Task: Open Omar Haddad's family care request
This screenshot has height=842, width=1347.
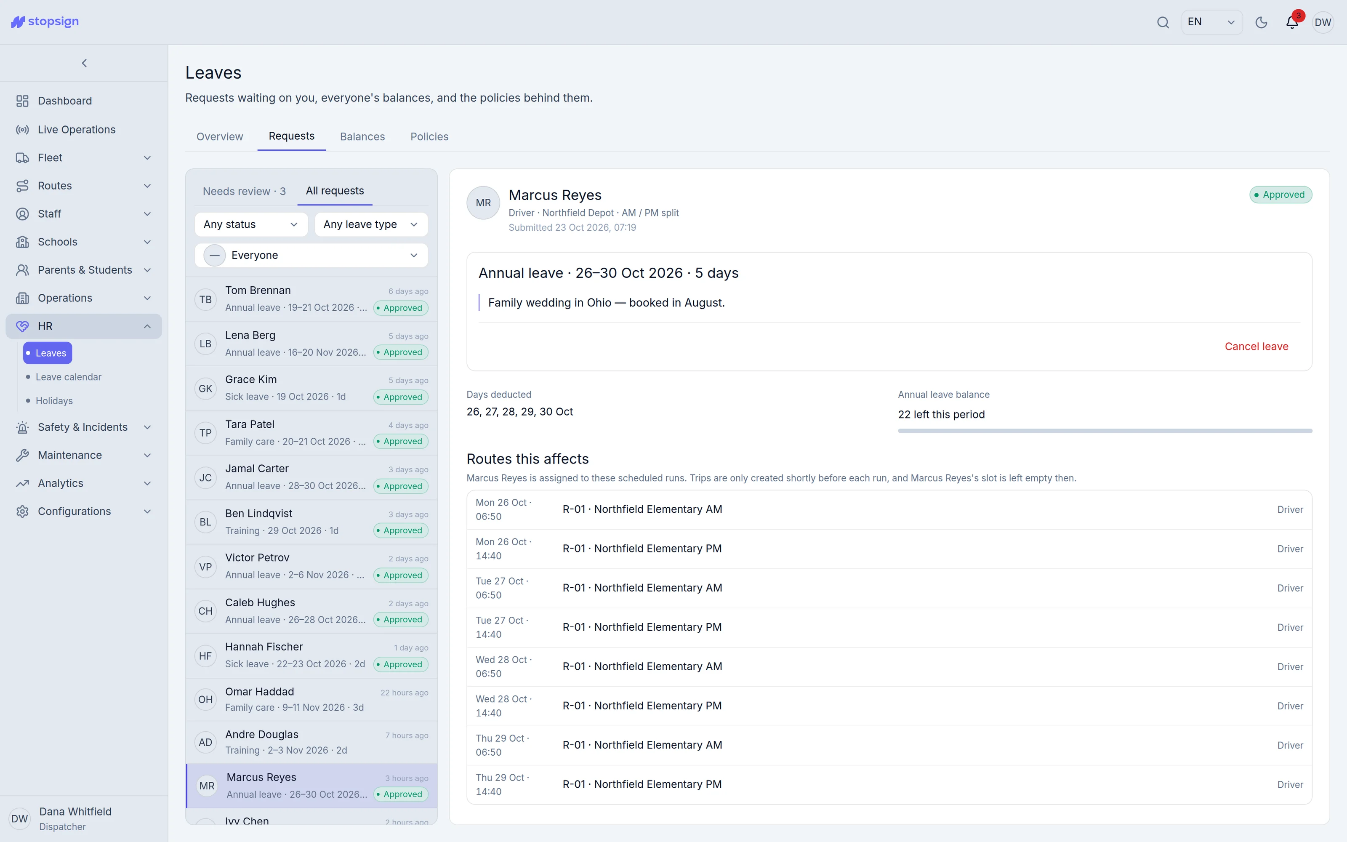Action: (311, 699)
